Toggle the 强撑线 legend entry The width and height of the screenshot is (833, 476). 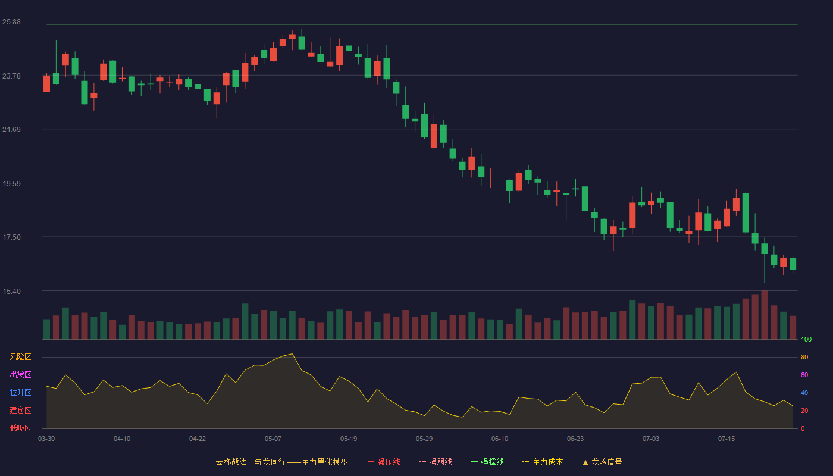487,462
